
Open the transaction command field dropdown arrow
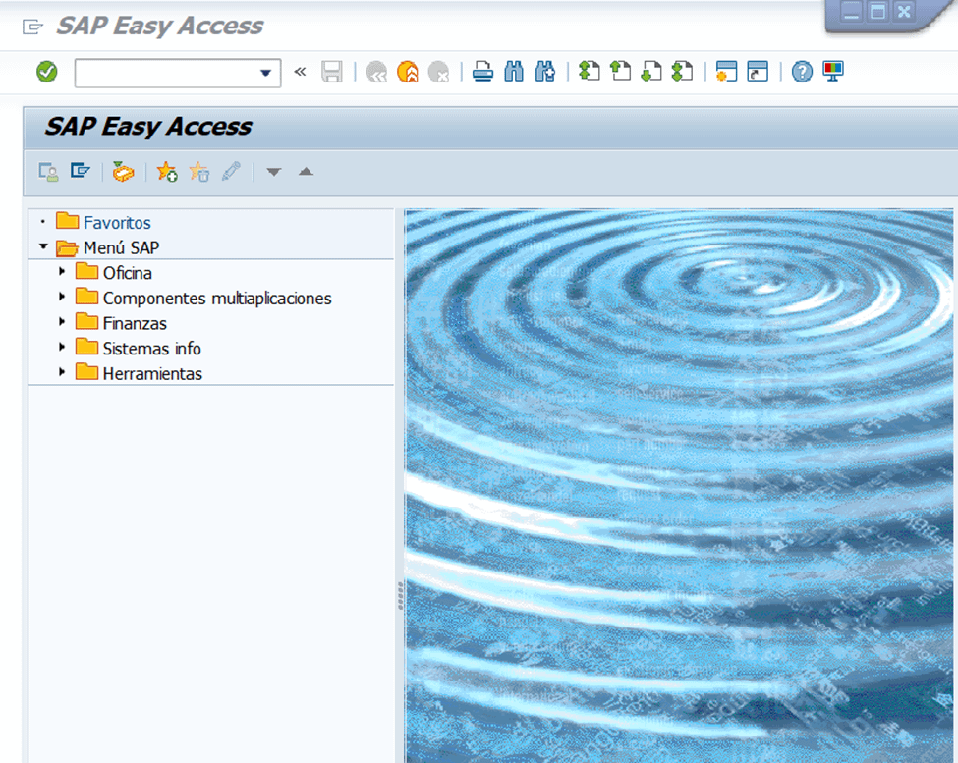coord(264,73)
